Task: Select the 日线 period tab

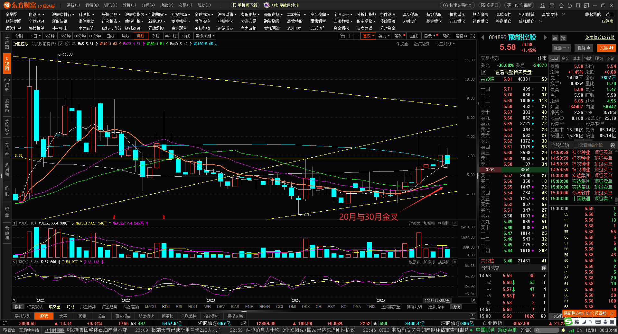Action: point(110,36)
